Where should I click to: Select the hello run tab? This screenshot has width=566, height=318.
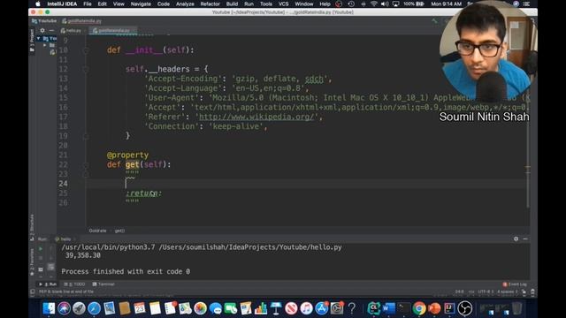tap(65, 239)
